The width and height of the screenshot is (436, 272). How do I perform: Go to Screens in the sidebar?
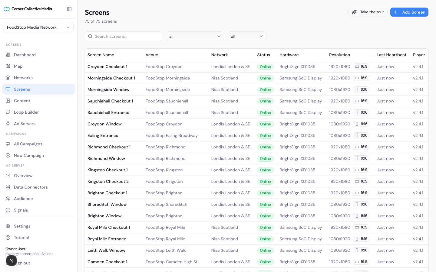click(x=38, y=89)
